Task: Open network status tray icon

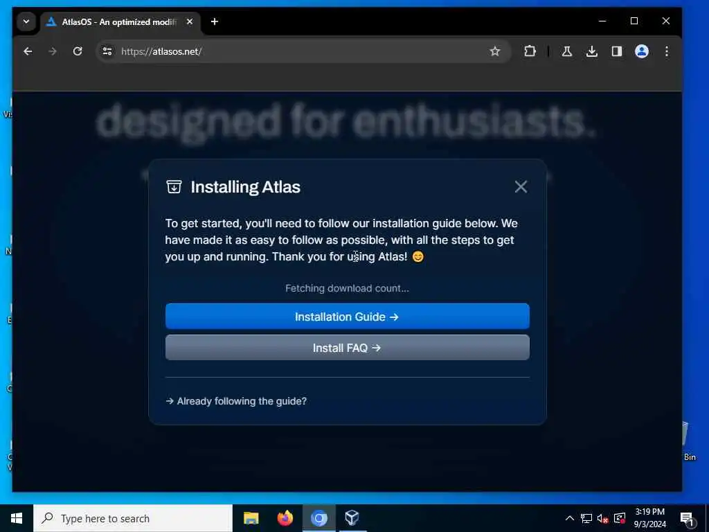Action: pos(586,518)
